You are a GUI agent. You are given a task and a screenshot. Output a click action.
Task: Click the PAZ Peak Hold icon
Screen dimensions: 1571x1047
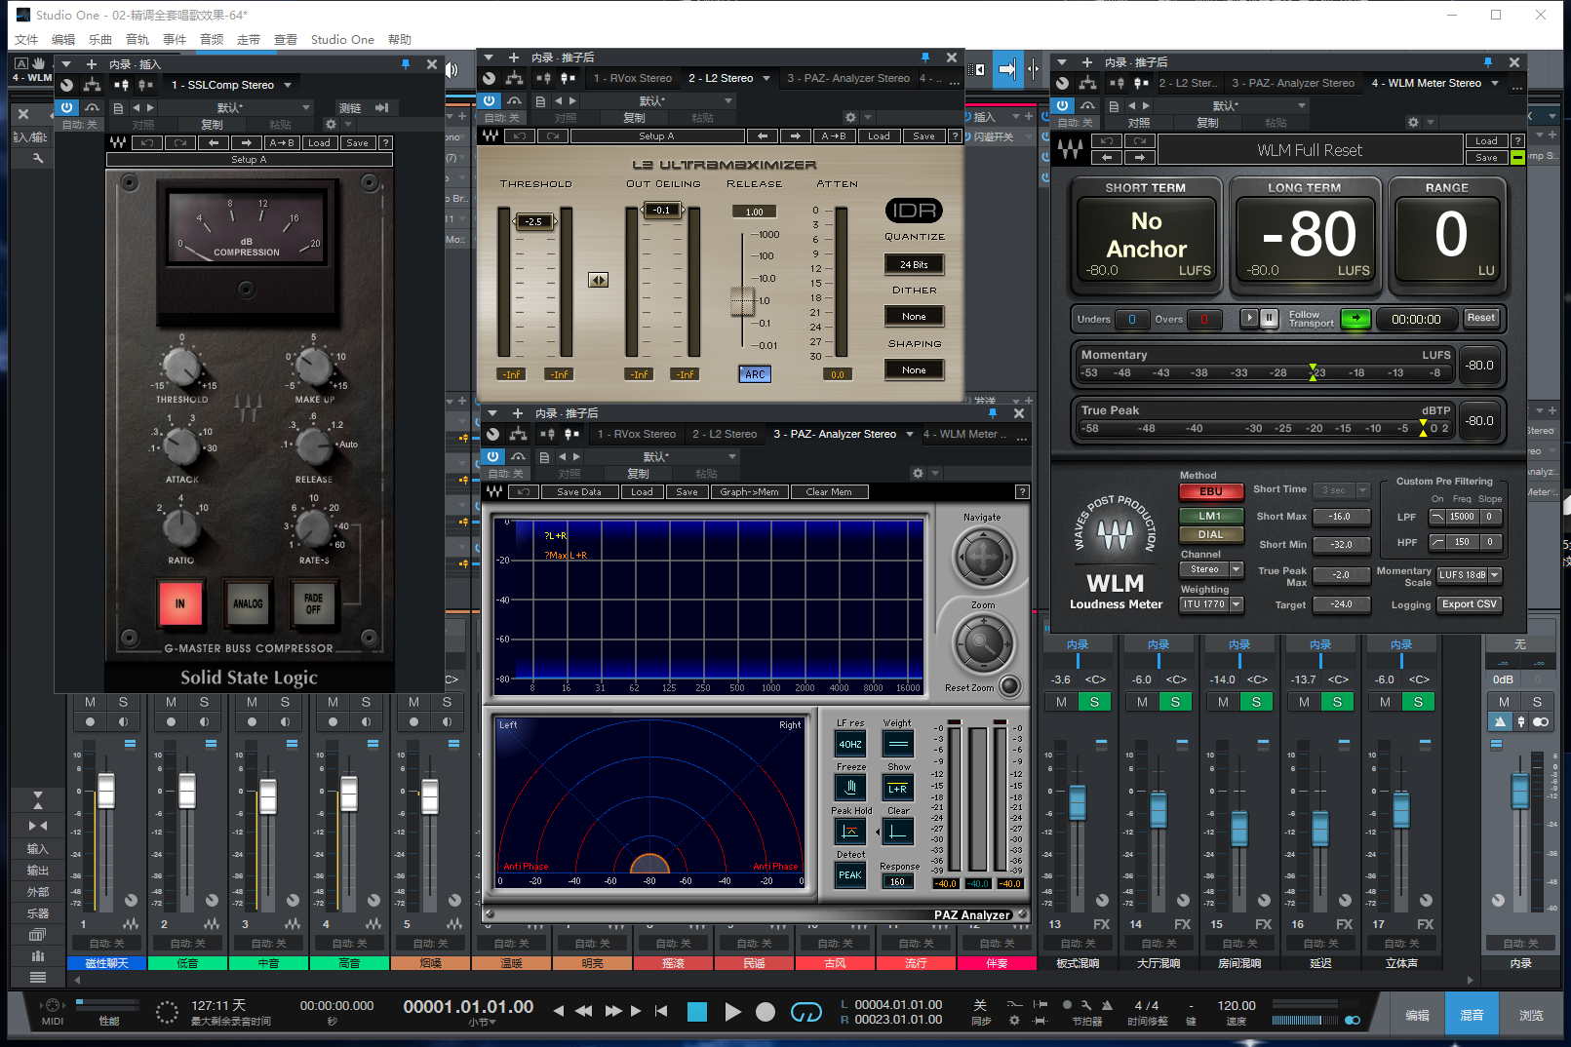850,832
